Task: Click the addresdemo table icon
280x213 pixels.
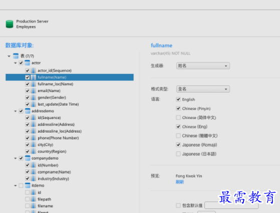Action: pos(28,111)
